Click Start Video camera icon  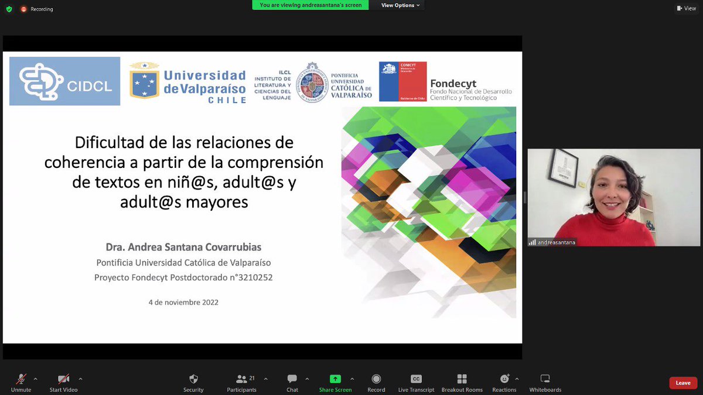point(63,379)
